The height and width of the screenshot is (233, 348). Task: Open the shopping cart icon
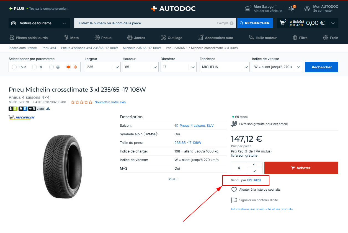pyautogui.click(x=282, y=23)
